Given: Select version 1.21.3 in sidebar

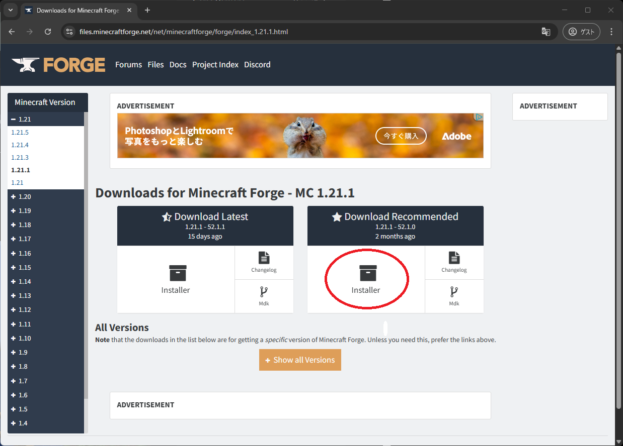Looking at the screenshot, I should [20, 158].
